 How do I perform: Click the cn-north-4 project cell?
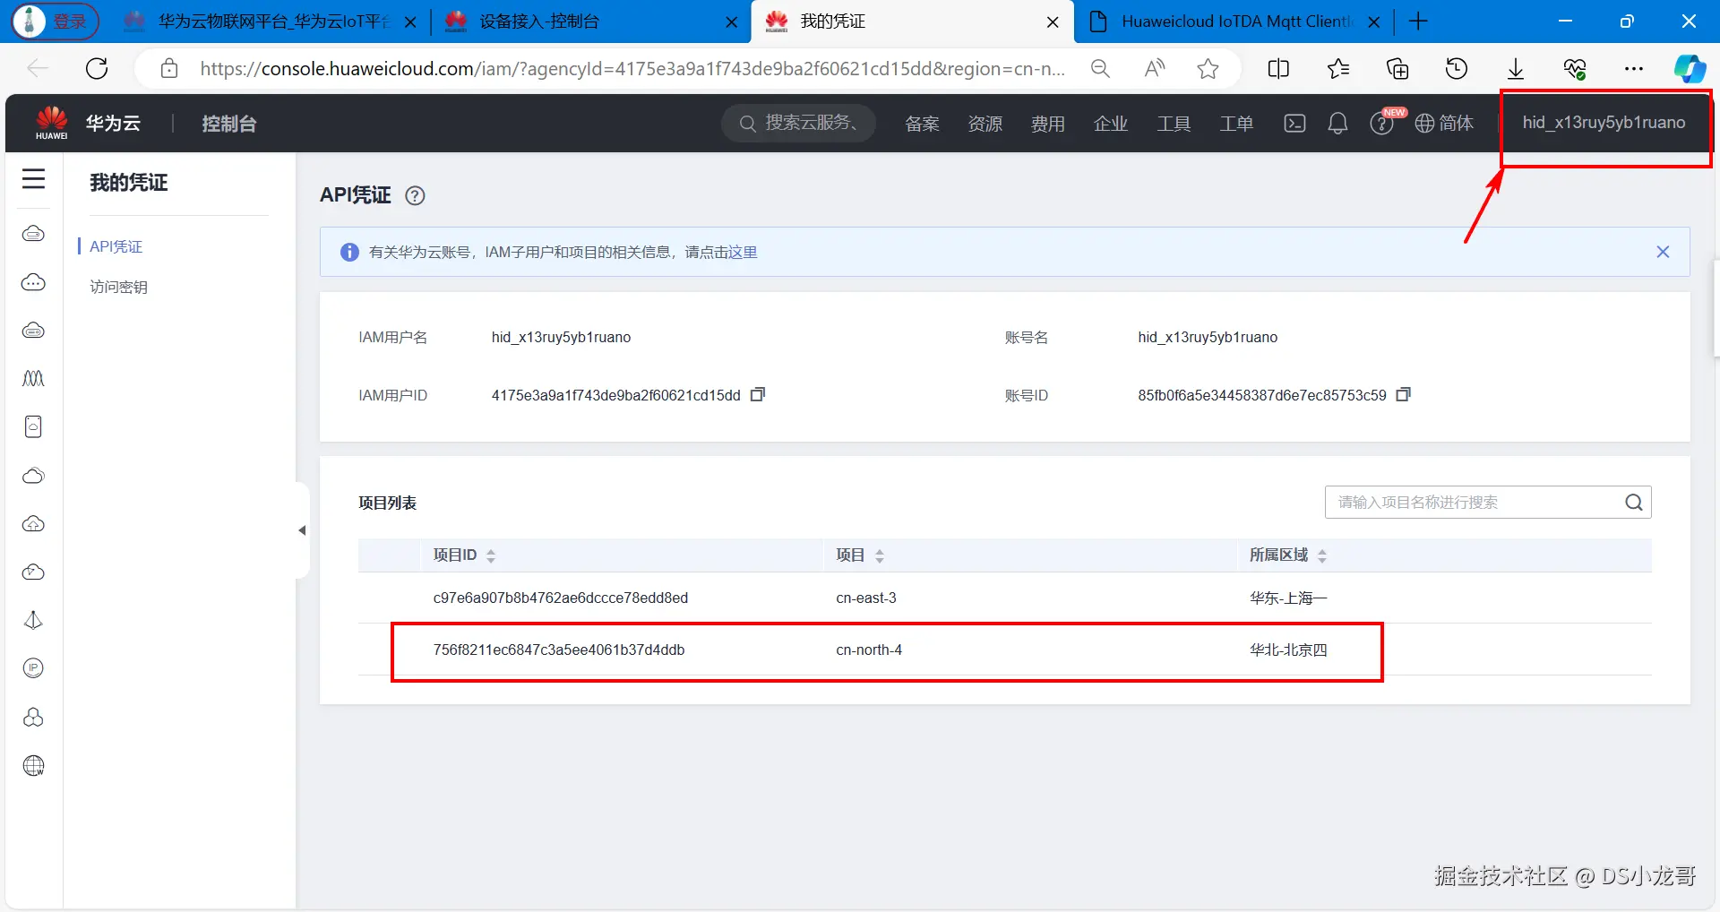[x=869, y=650]
